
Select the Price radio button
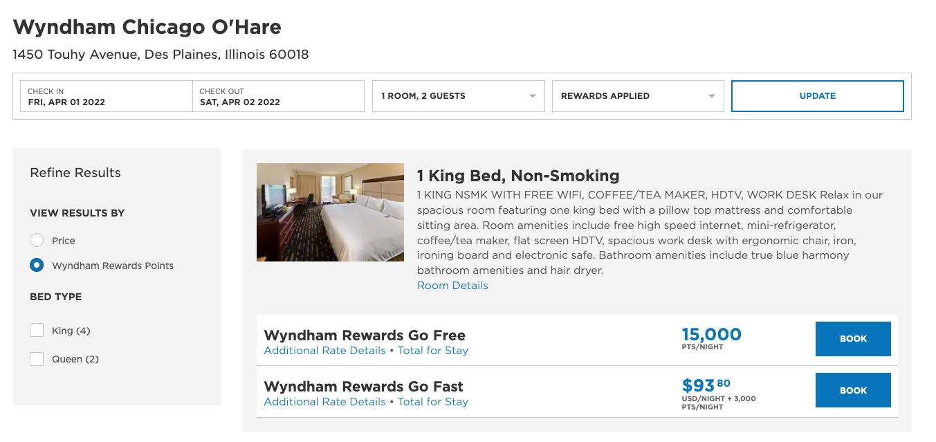click(37, 241)
